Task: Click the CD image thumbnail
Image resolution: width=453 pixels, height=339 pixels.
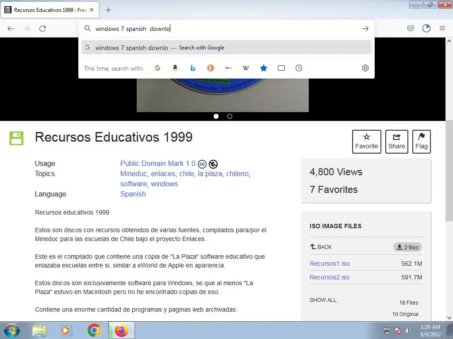Action: pos(223,95)
